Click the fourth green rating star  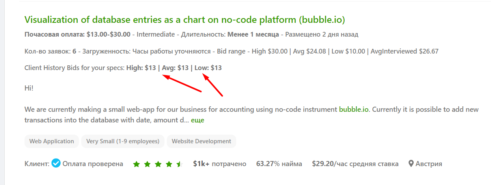[x=169, y=164]
